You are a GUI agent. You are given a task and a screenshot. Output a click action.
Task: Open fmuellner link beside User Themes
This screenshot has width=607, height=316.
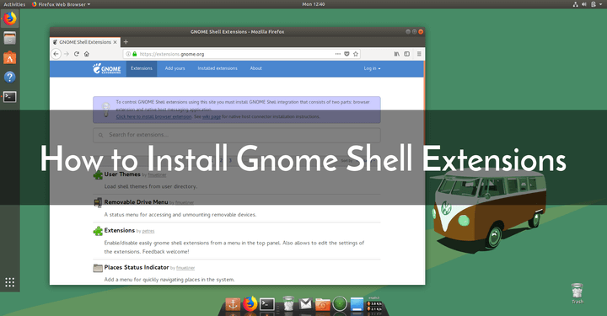pos(157,175)
